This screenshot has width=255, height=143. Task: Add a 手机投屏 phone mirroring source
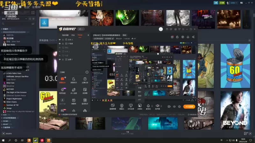131,107
